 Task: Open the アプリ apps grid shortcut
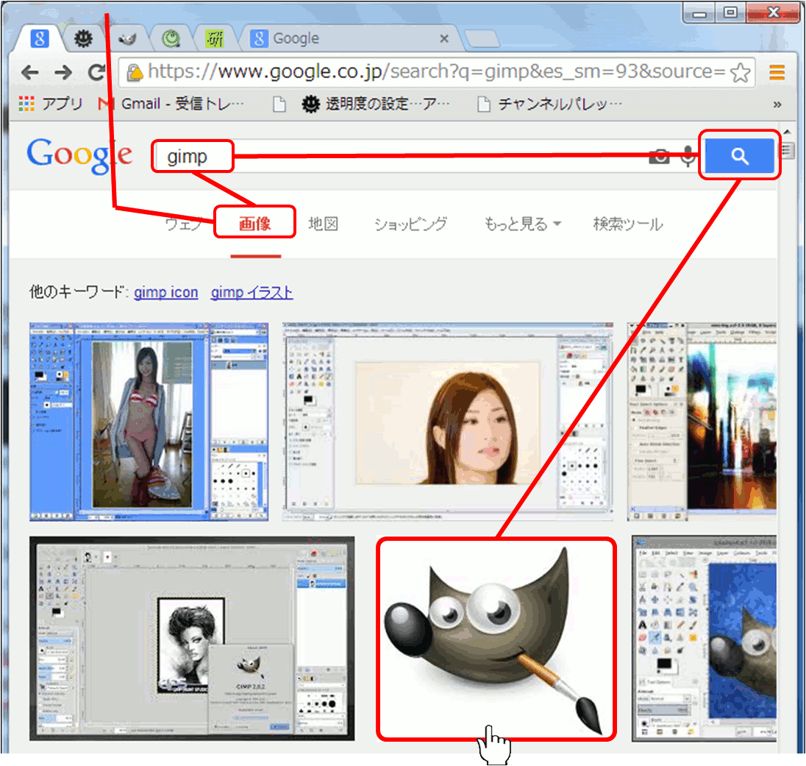point(50,104)
